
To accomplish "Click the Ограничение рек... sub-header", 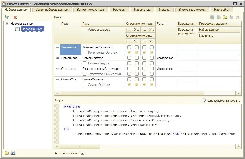I will 140,36.
